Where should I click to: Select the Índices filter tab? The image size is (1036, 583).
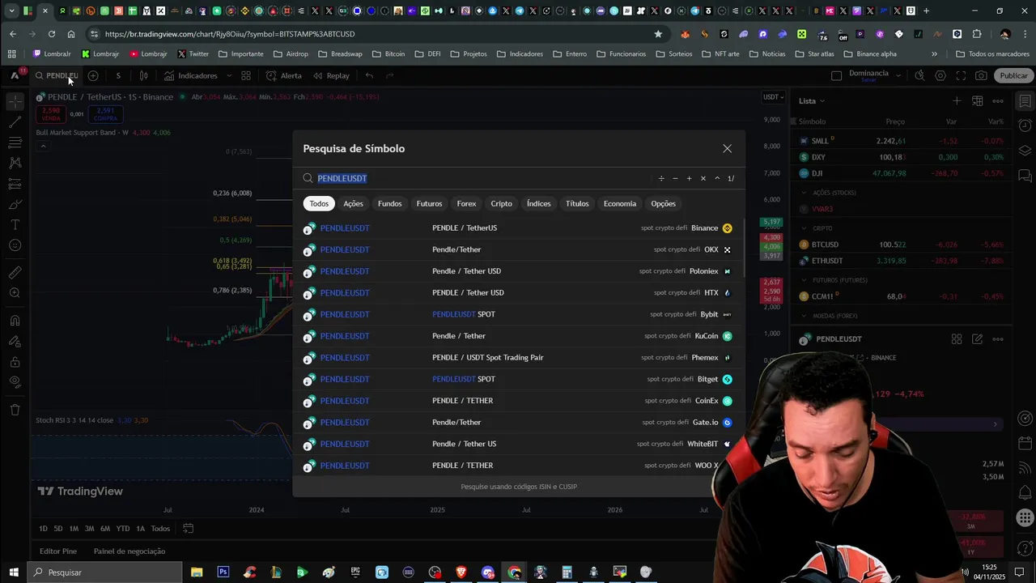pyautogui.click(x=538, y=203)
